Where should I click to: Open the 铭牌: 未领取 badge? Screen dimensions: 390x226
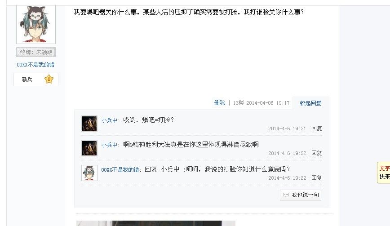pyautogui.click(x=36, y=52)
